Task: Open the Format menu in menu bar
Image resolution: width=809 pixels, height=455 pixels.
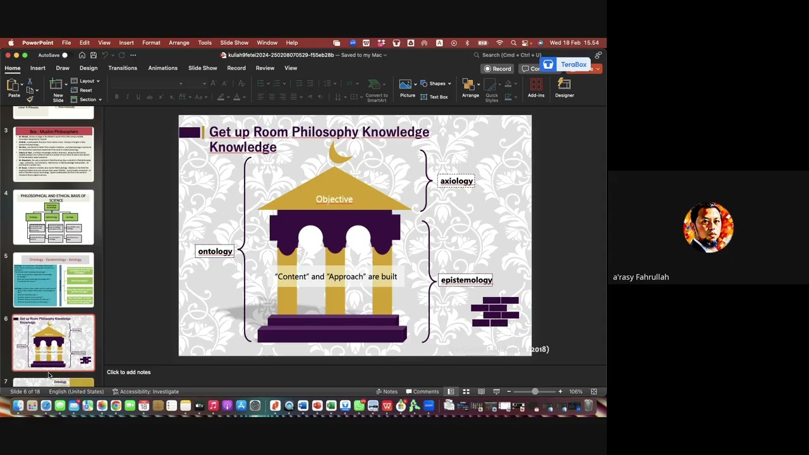Action: click(x=151, y=43)
